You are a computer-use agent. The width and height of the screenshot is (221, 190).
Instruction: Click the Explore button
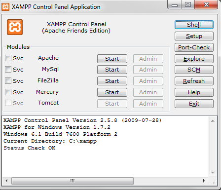194,59
